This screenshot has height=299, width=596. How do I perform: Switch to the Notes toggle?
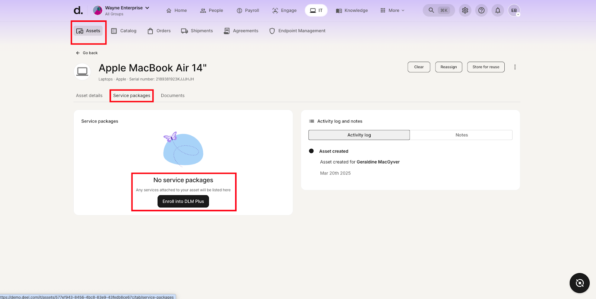point(462,135)
